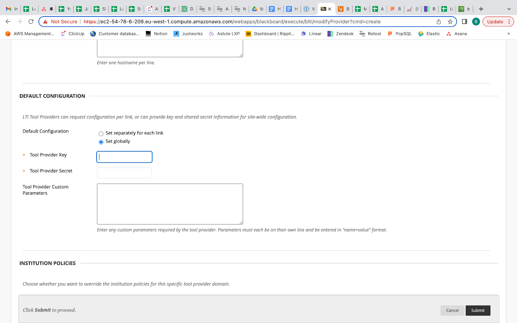Open the profile avatar B

(x=476, y=22)
